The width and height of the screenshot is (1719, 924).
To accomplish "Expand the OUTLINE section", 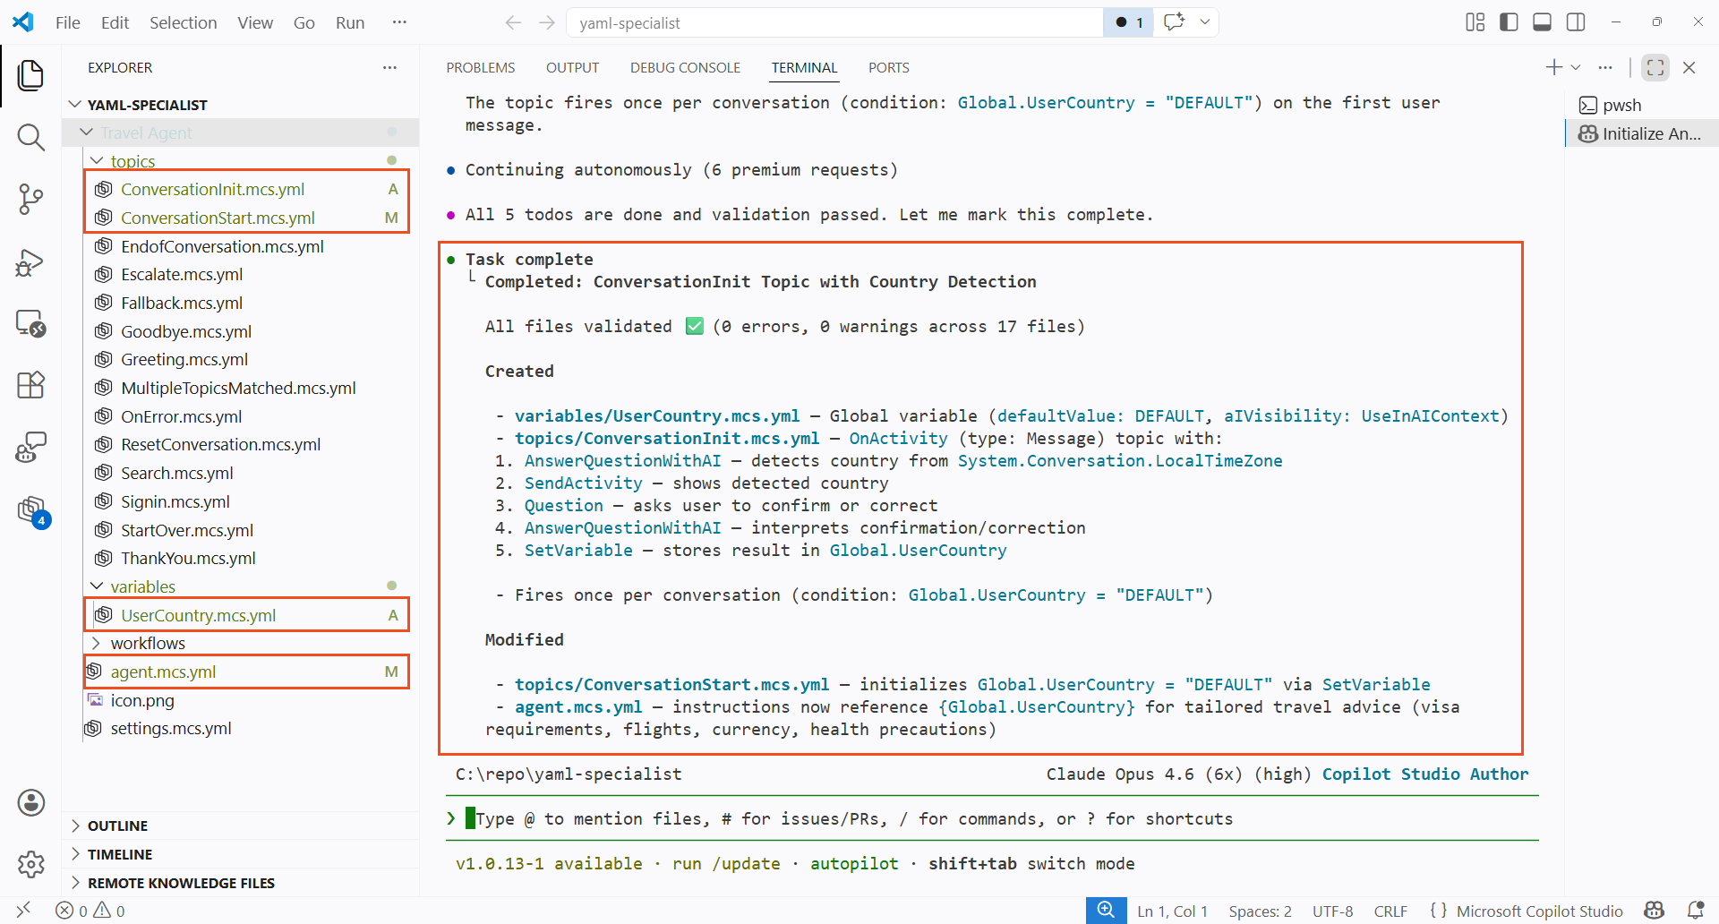I will 117,826.
